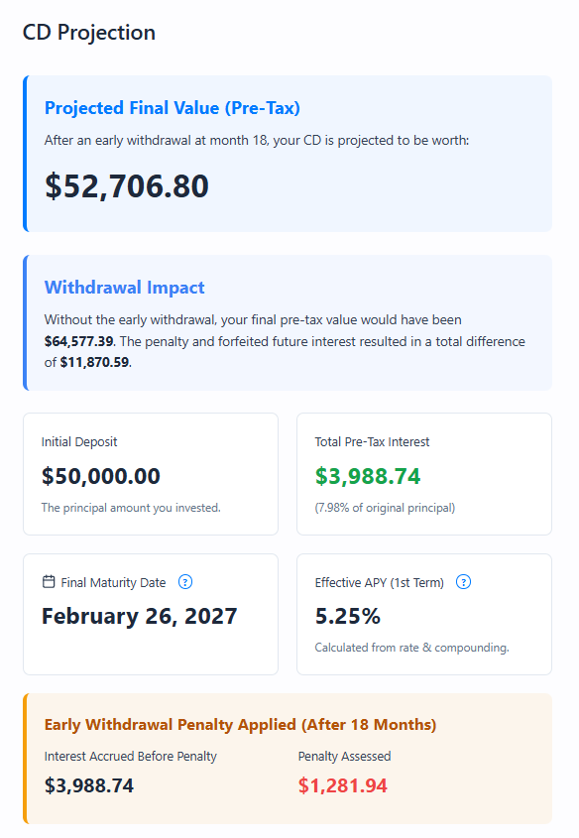Viewport: 579px width, 838px height.
Task: Click the $52,706.80 projected value
Action: [124, 186]
